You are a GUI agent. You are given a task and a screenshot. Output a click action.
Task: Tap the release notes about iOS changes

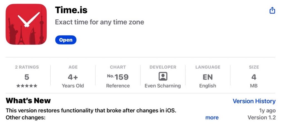(x=91, y=110)
